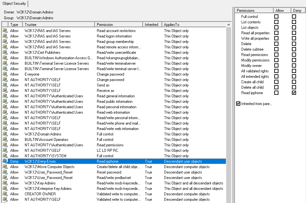Click the icon of the Read general information row
306x203 pixels.
[5, 96]
